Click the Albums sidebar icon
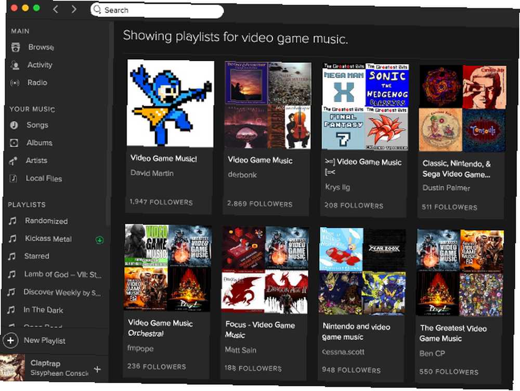The height and width of the screenshot is (391, 520). click(x=14, y=143)
